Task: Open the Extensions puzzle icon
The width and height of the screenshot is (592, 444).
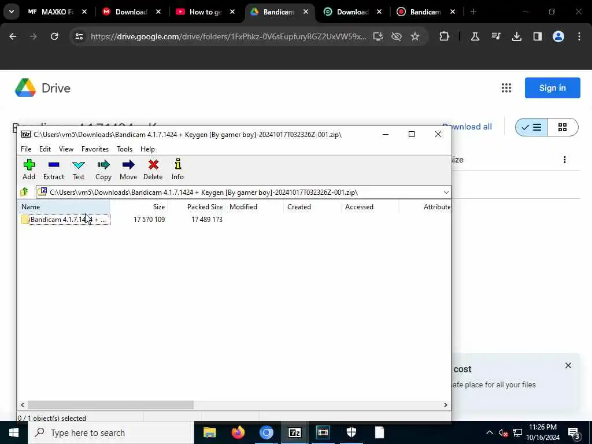Action: tap(445, 36)
